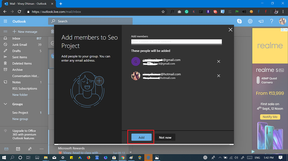The height and width of the screenshot is (161, 288).
Task: Click the Add button
Action: click(141, 137)
